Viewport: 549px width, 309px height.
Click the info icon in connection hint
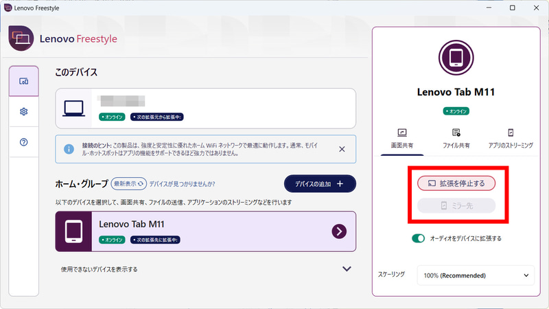[x=69, y=149]
